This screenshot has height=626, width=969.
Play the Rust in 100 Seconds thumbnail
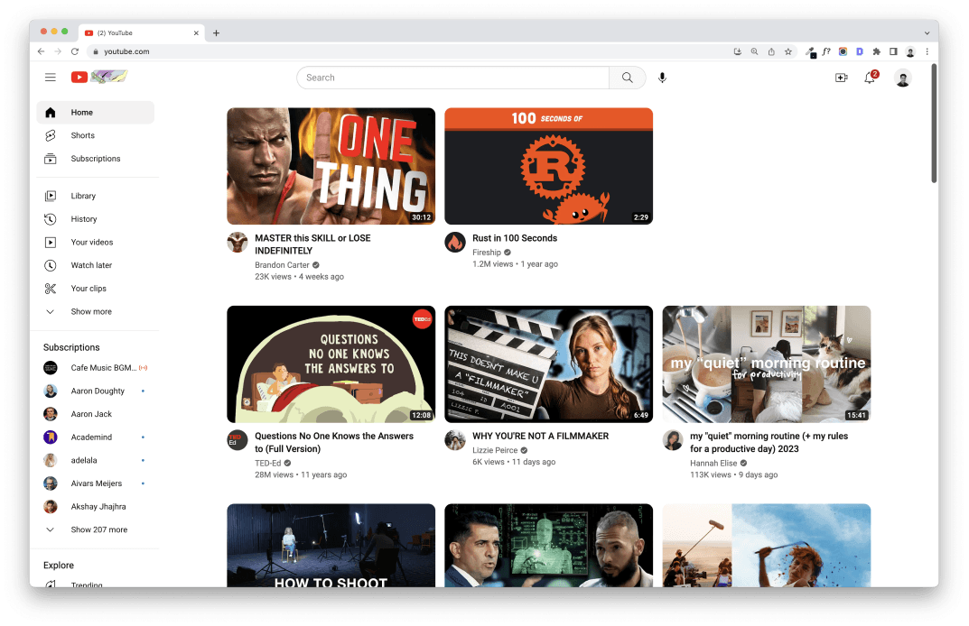(548, 166)
